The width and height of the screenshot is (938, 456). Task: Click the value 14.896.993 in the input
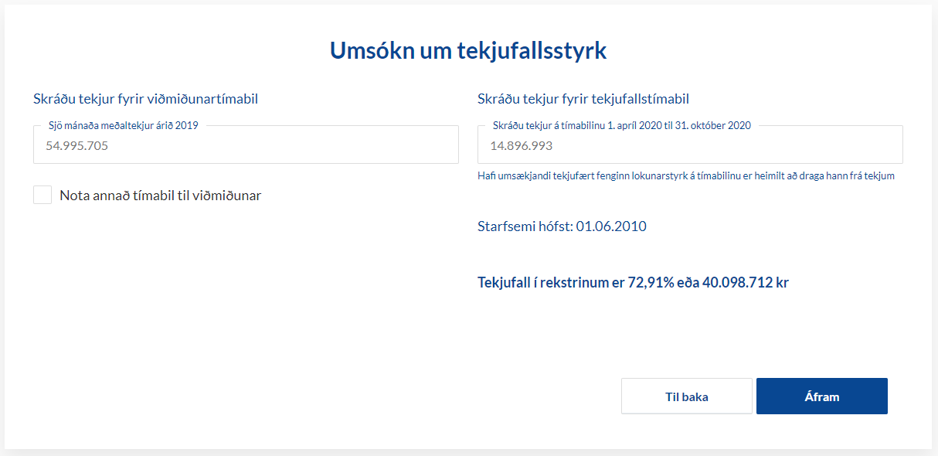(522, 145)
